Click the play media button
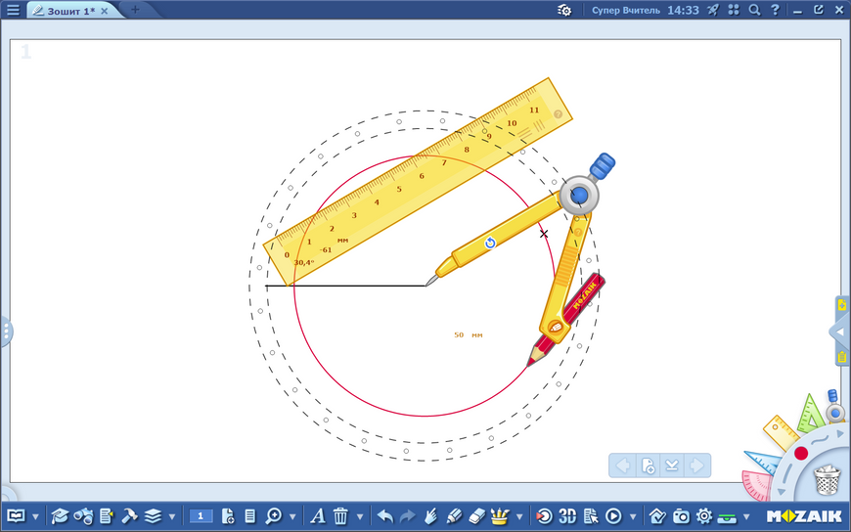This screenshot has height=532, width=851. coord(613,515)
